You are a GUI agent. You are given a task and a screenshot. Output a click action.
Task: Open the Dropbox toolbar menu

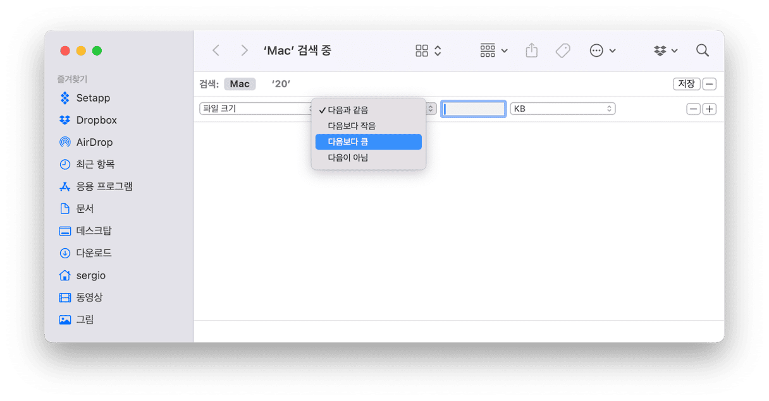click(x=665, y=51)
